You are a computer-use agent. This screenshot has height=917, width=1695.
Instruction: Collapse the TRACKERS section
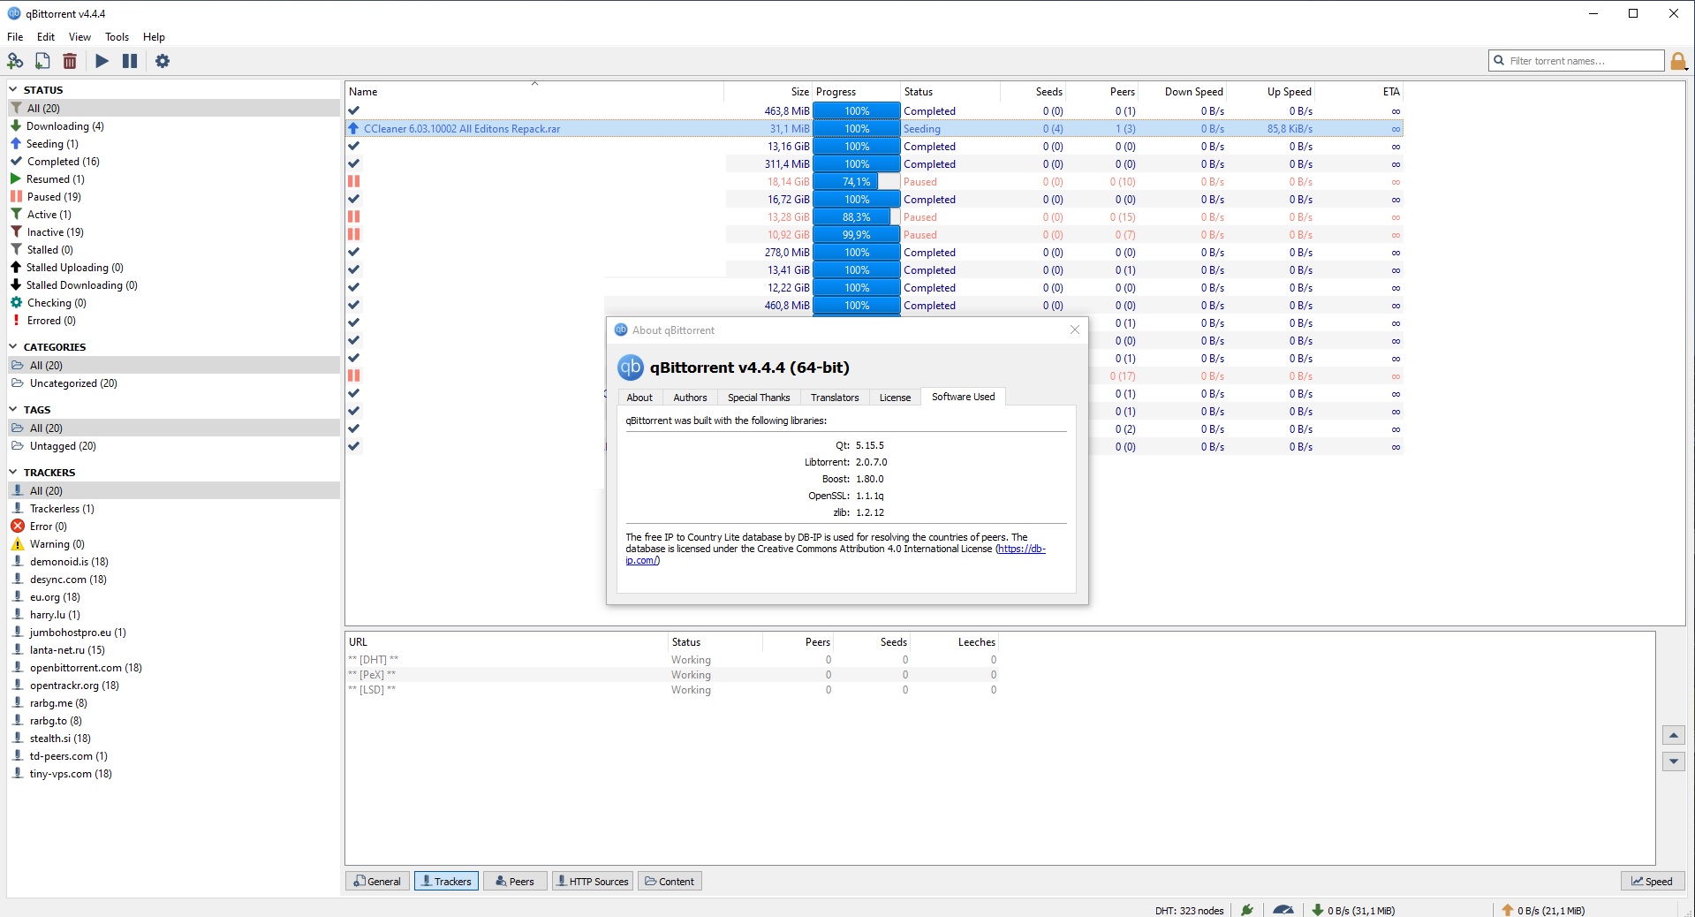click(11, 472)
